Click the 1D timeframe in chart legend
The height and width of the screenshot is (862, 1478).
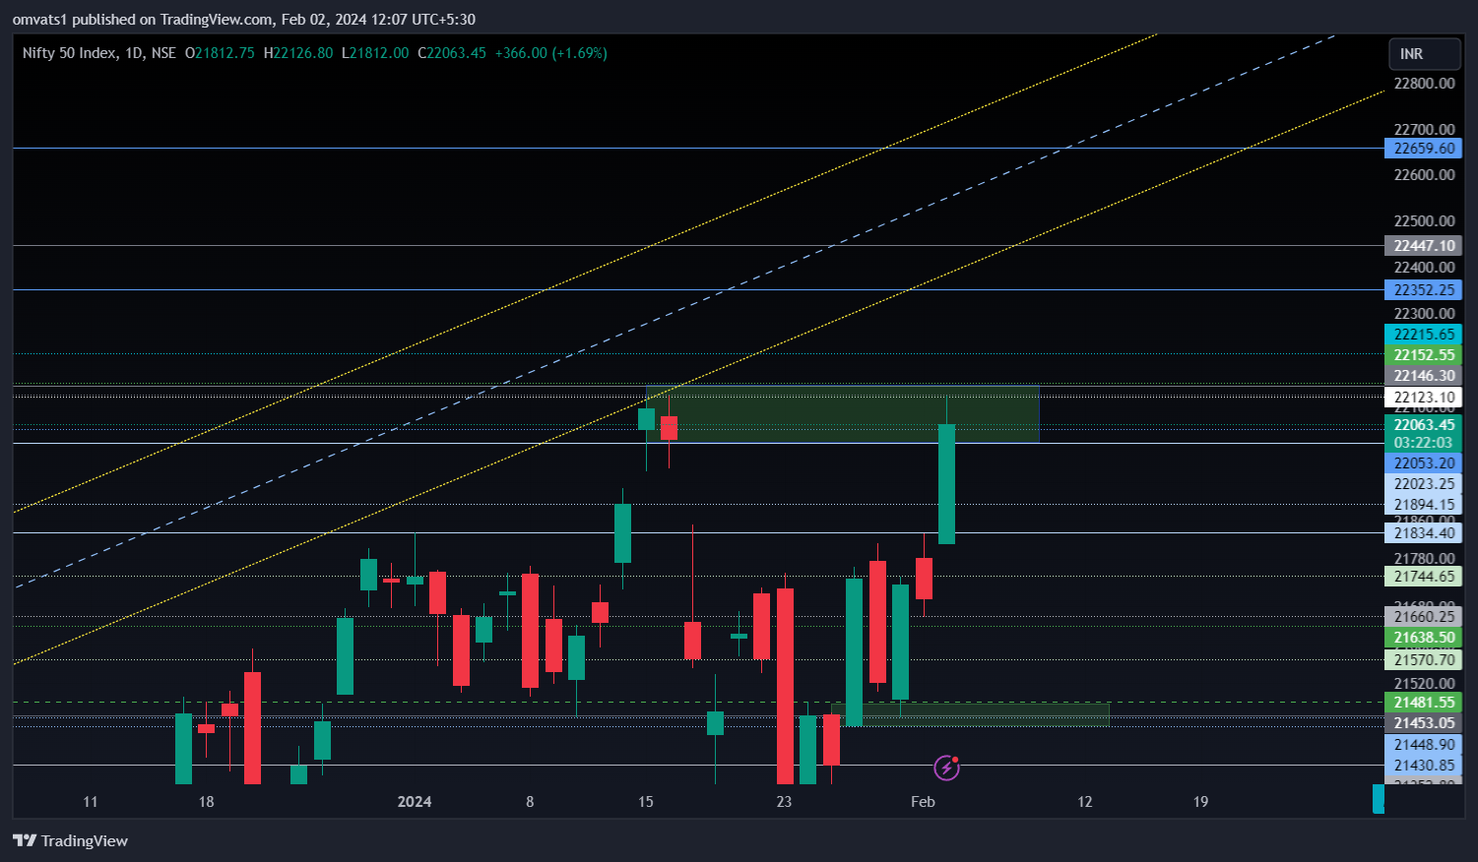[134, 53]
